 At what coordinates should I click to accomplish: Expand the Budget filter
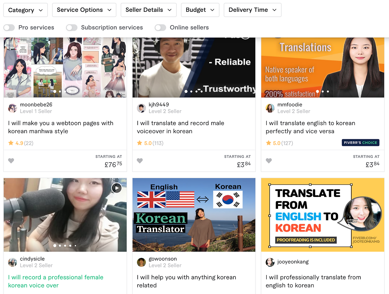(200, 10)
